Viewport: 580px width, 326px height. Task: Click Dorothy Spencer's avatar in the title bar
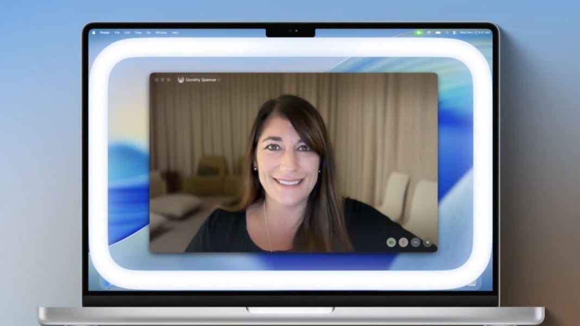click(x=181, y=80)
